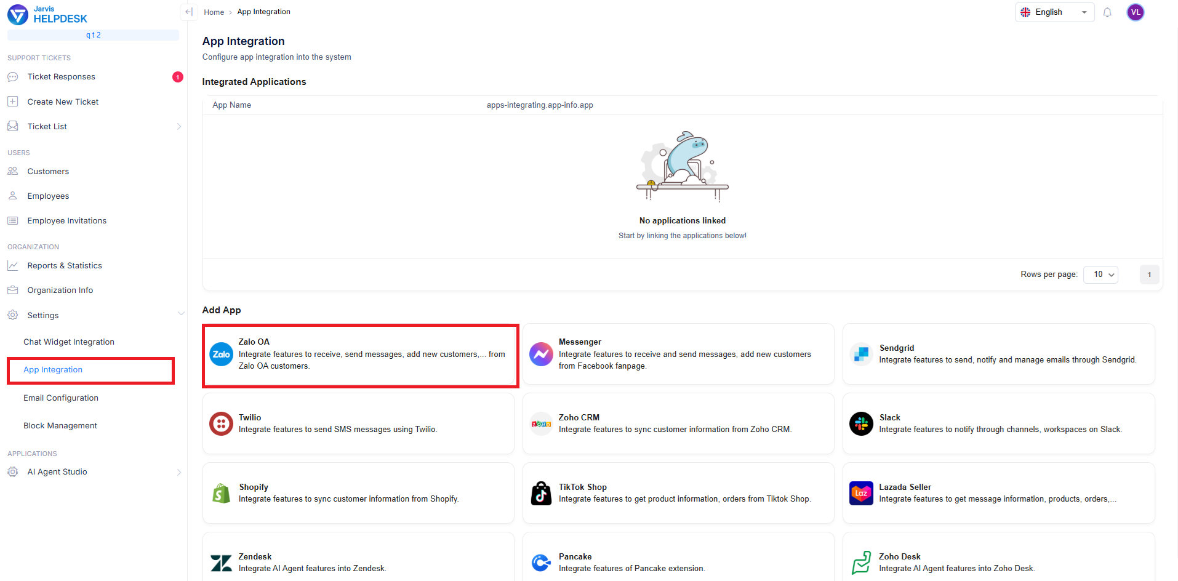Click the Ticket Responses chat icon
Screen dimensions: 1178x581
tap(12, 77)
